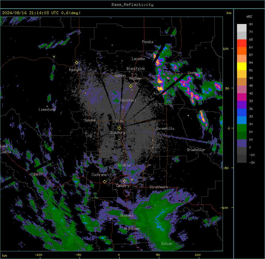Select the slate purple 0-10 dBZ swatch

[x=242, y=143]
